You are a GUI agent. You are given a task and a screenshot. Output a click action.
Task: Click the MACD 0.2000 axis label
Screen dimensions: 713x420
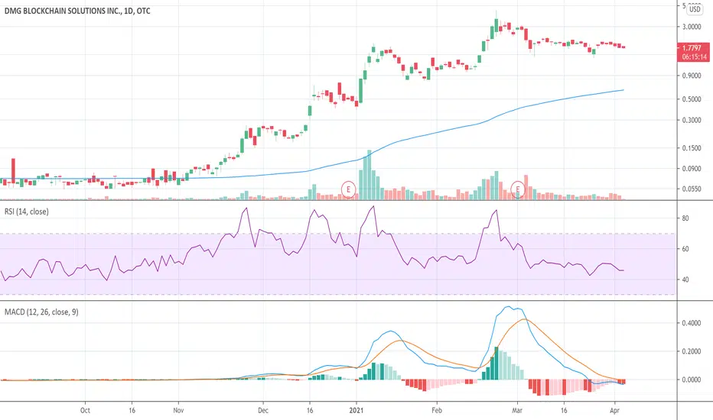[x=691, y=351]
